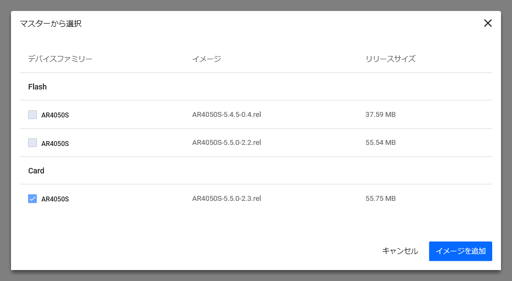Click the デバイスファミリー column header
512x281 pixels.
pyautogui.click(x=60, y=59)
